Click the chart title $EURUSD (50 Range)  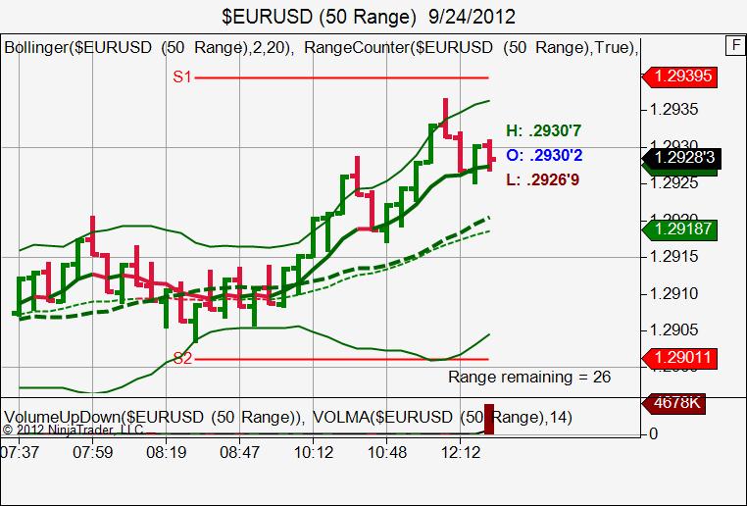[320, 17]
